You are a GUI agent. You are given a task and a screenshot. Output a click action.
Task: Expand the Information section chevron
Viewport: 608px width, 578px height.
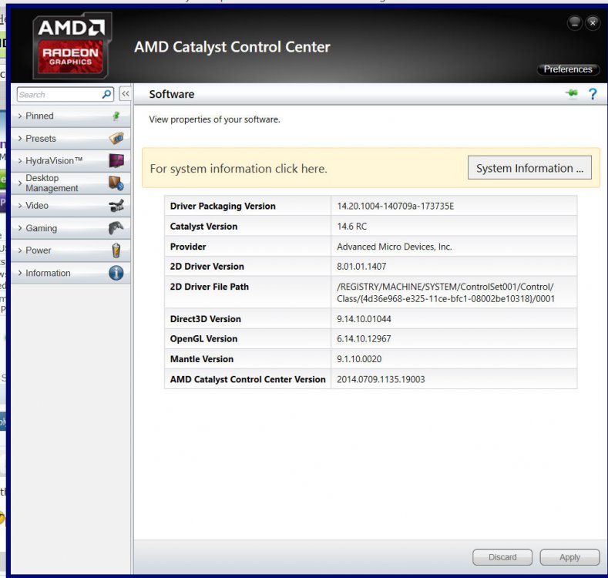tap(20, 273)
